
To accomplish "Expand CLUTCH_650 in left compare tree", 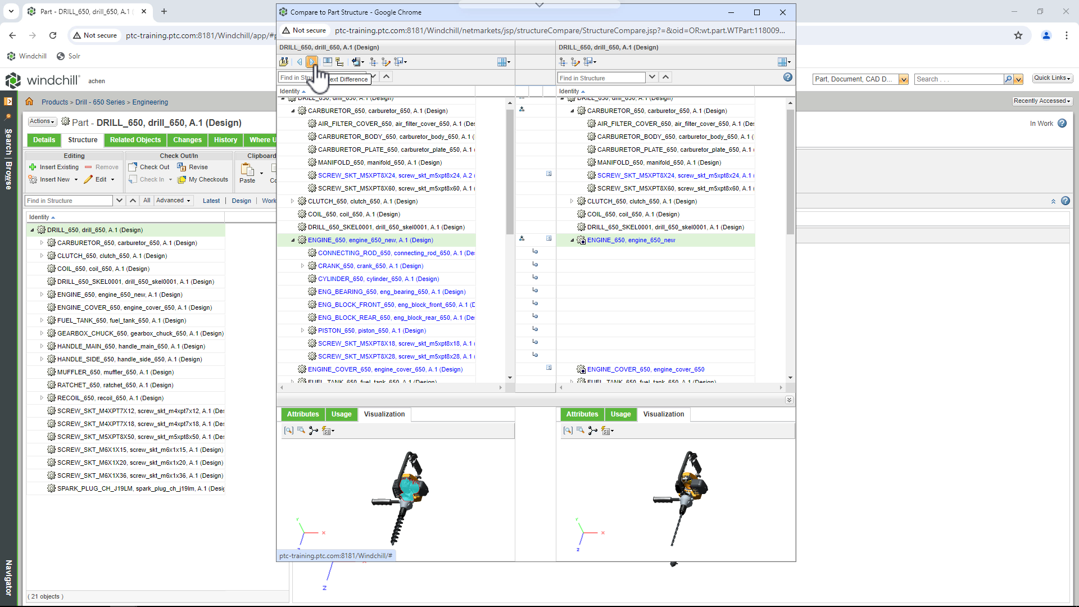I will pyautogui.click(x=292, y=201).
